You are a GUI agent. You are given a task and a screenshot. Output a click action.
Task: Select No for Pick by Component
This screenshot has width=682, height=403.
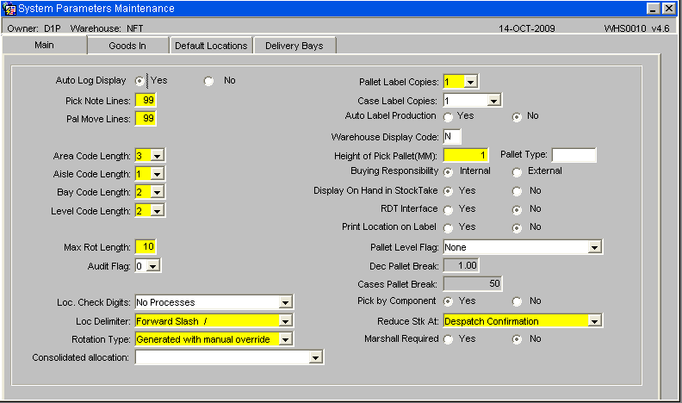(517, 301)
